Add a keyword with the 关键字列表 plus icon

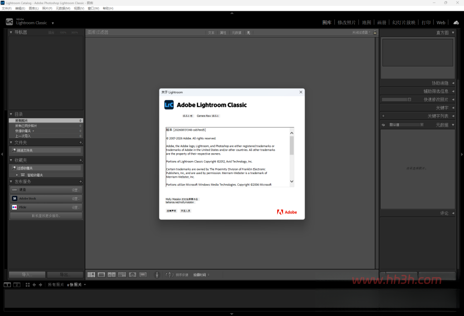tap(383, 116)
